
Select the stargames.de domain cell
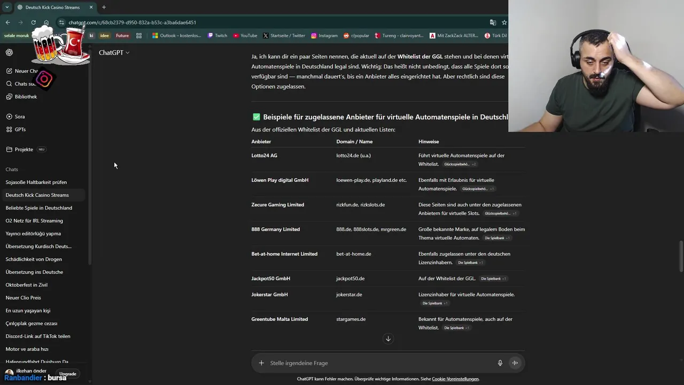coord(351,319)
